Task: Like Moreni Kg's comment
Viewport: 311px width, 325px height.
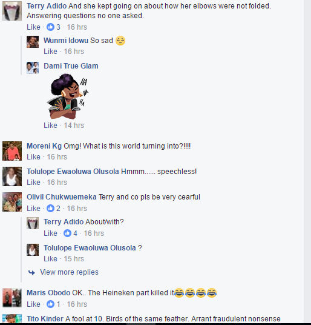Action: [x=33, y=157]
